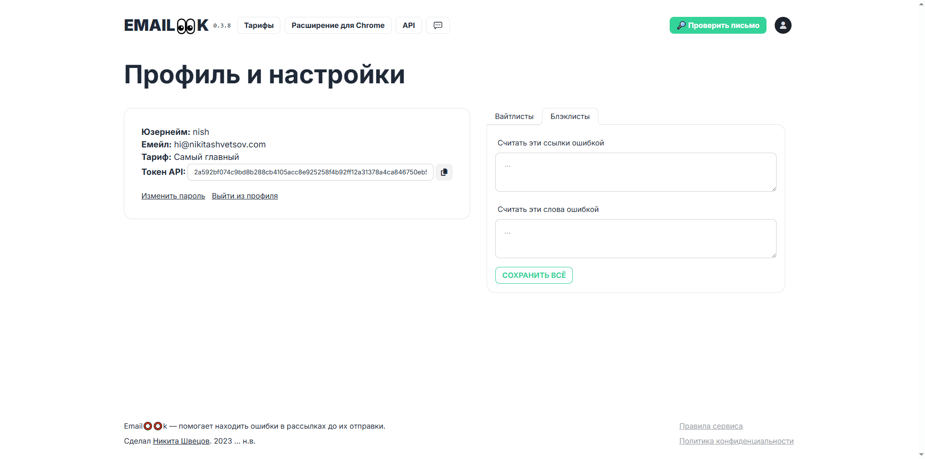Switch to the Вайтлисты tab
Image resolution: width=925 pixels, height=459 pixels.
(514, 117)
